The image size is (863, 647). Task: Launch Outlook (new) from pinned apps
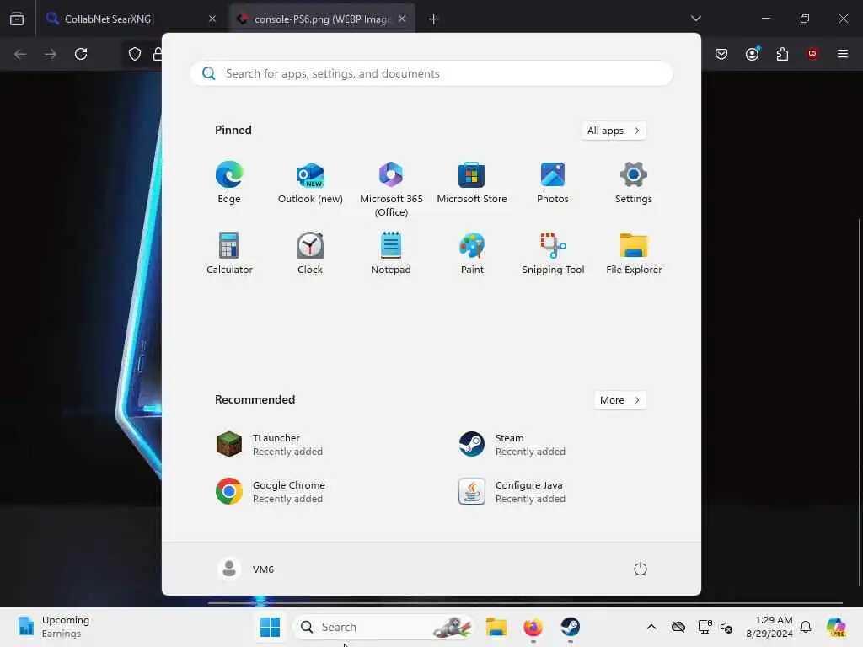pyautogui.click(x=310, y=183)
